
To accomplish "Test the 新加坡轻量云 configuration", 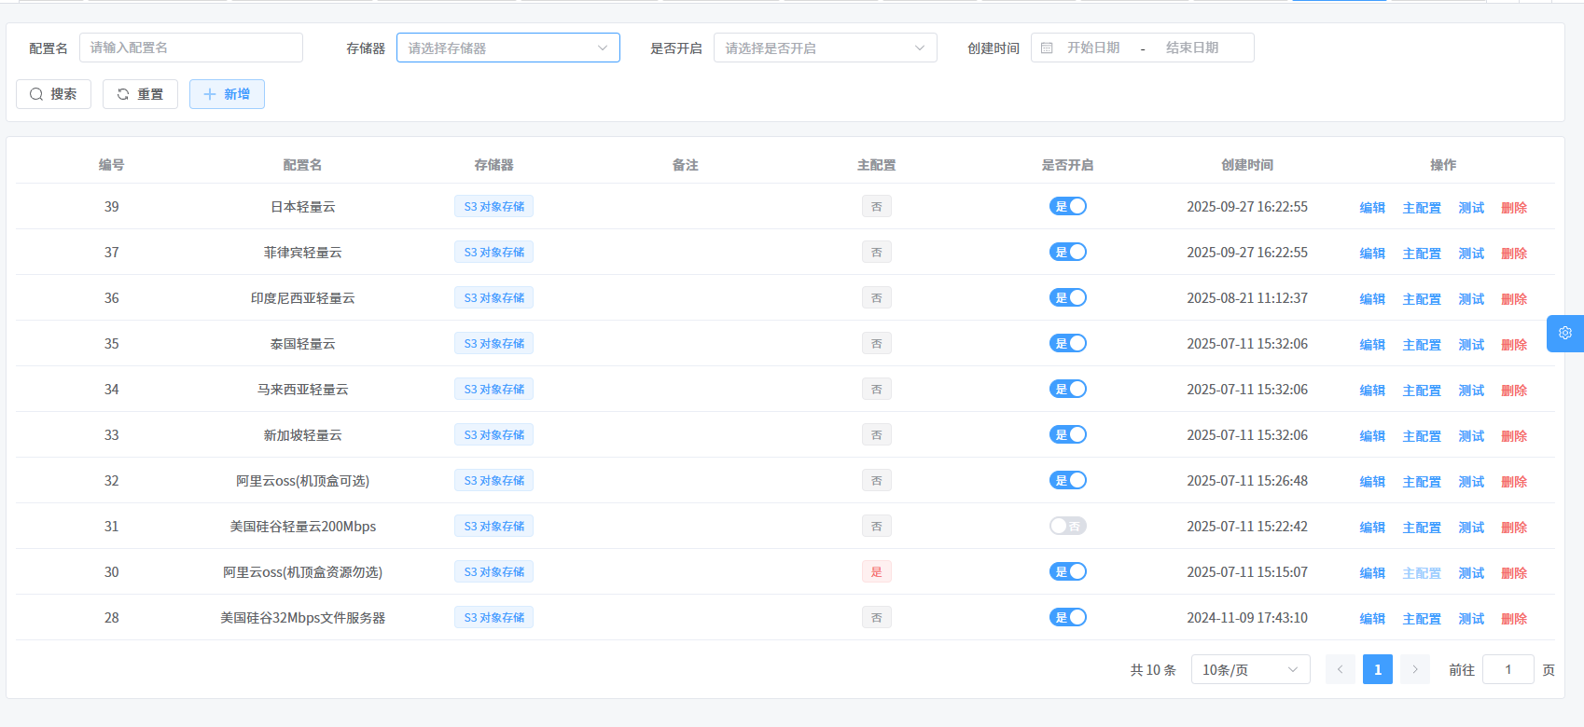I will [1471, 436].
